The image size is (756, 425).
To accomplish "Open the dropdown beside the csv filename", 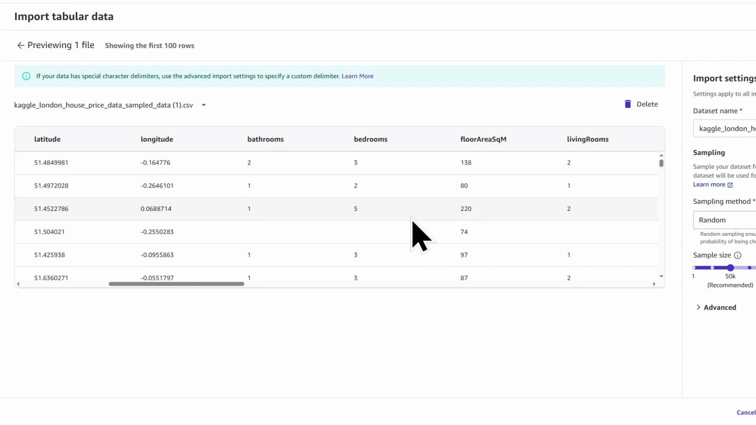I will point(204,105).
